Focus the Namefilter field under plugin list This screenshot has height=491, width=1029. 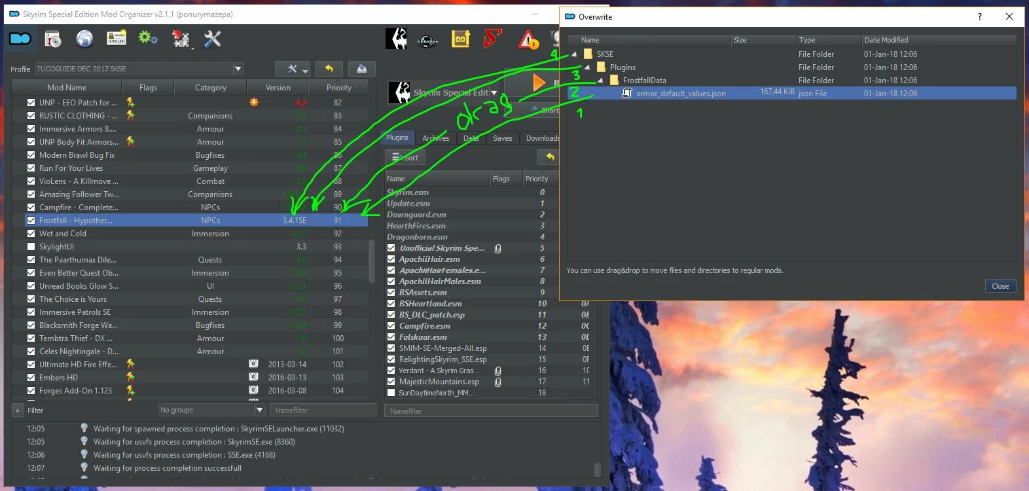[x=491, y=410]
